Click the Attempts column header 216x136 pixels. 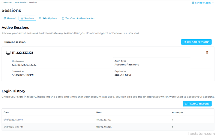click(178, 112)
